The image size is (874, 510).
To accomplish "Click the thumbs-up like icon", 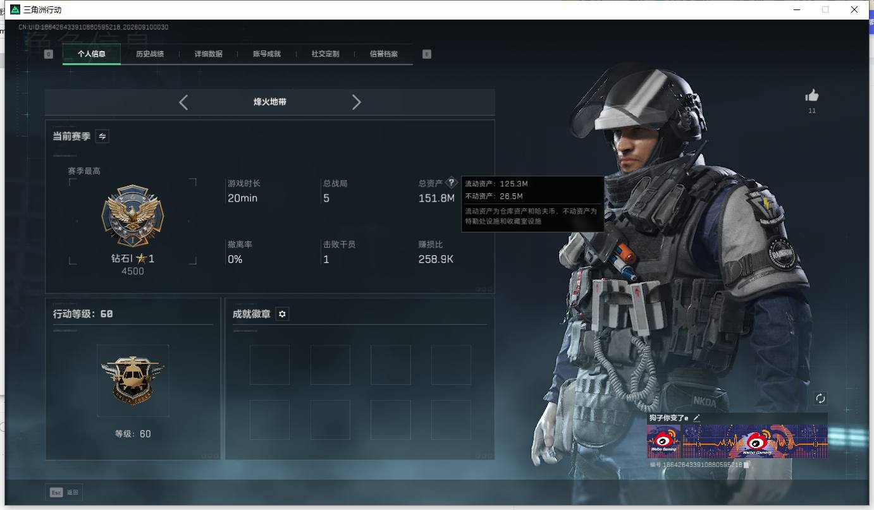I will pyautogui.click(x=812, y=95).
